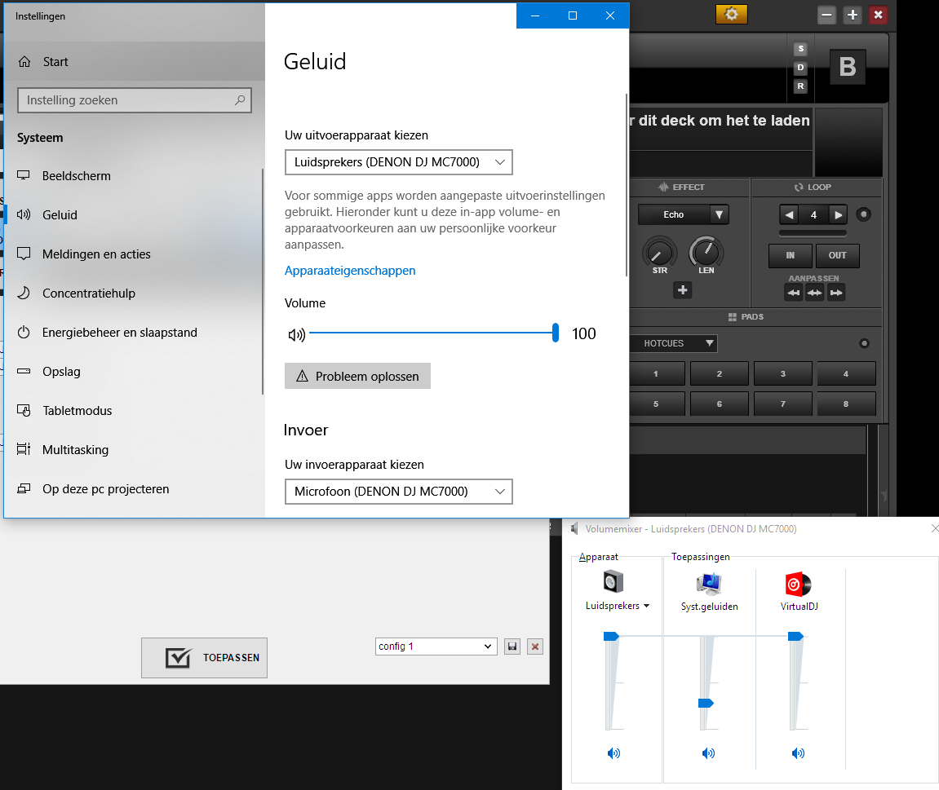Viewport: 939px width, 790px height.
Task: Mute Syst.geluiden in Volumemixer
Action: 708,753
